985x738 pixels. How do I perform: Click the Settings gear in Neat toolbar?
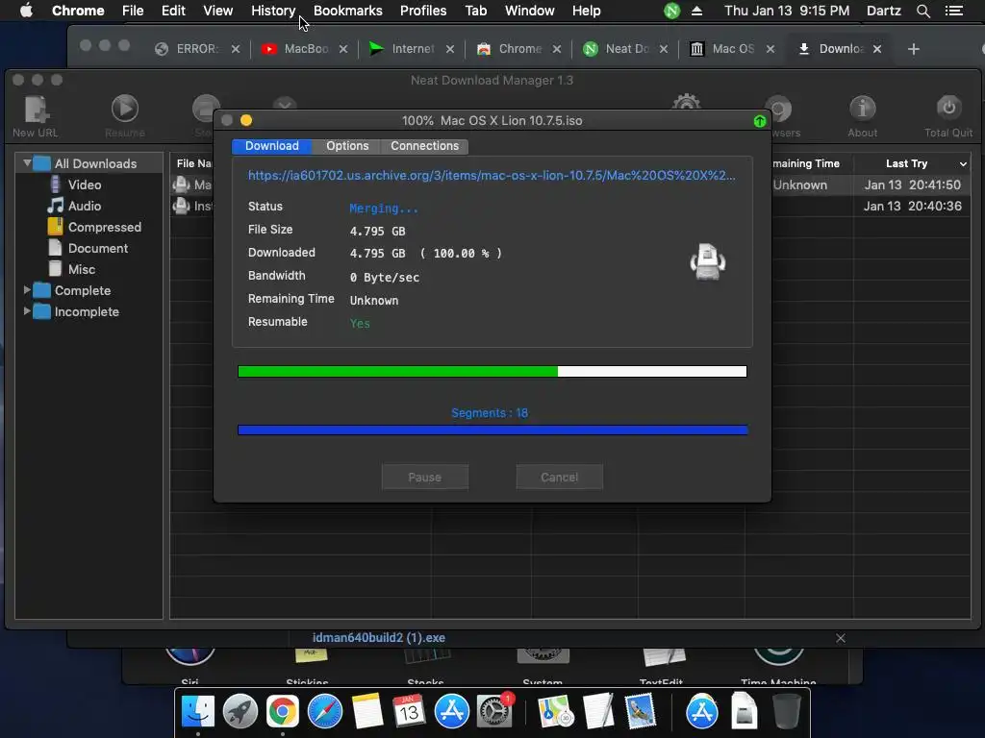(x=686, y=102)
